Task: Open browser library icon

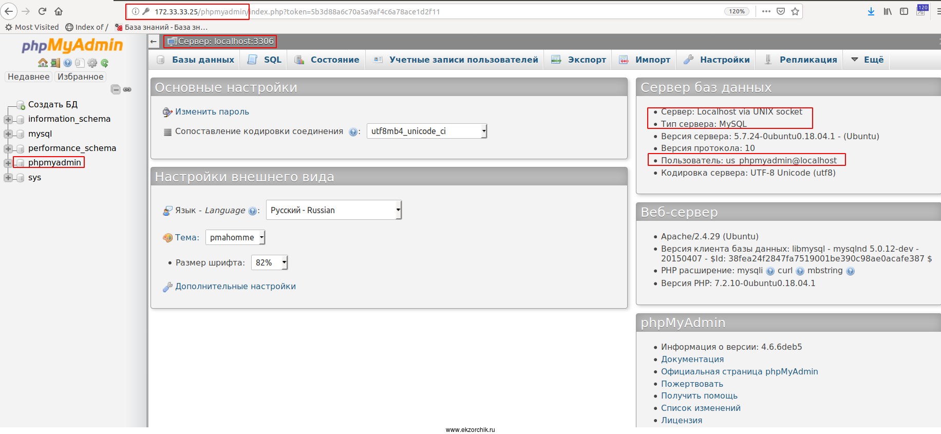Action: [x=888, y=11]
